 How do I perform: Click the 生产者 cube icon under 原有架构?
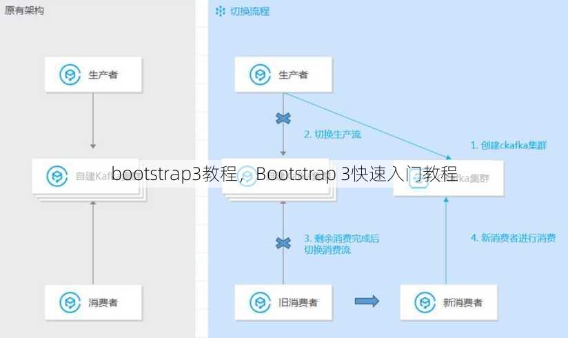click(70, 74)
